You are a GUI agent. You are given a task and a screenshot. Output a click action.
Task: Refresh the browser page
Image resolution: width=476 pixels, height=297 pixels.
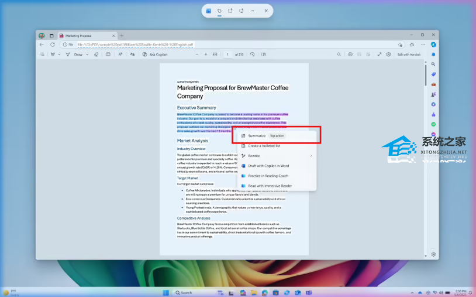click(53, 45)
